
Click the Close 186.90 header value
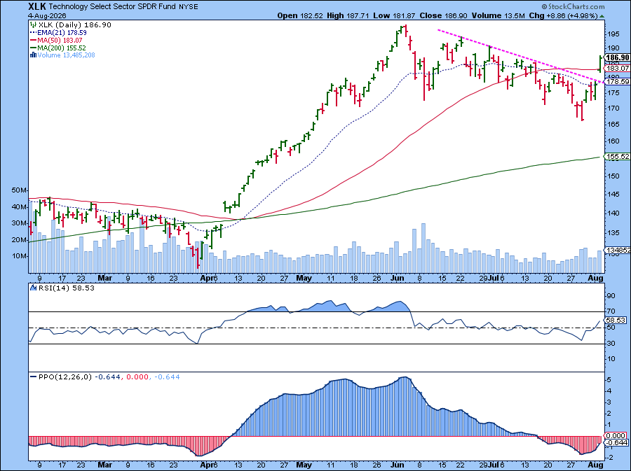[x=444, y=15]
